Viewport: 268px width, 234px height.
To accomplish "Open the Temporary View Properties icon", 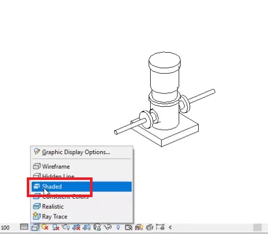I will click(128, 227).
